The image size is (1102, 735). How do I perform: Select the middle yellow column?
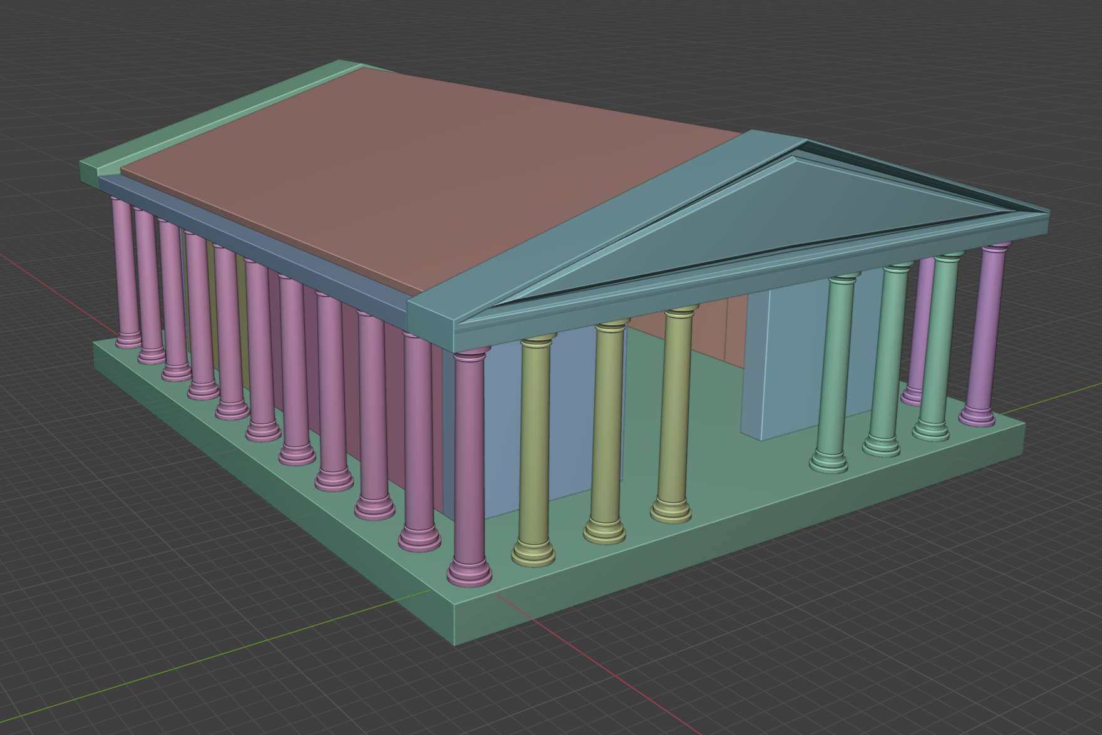coord(606,431)
